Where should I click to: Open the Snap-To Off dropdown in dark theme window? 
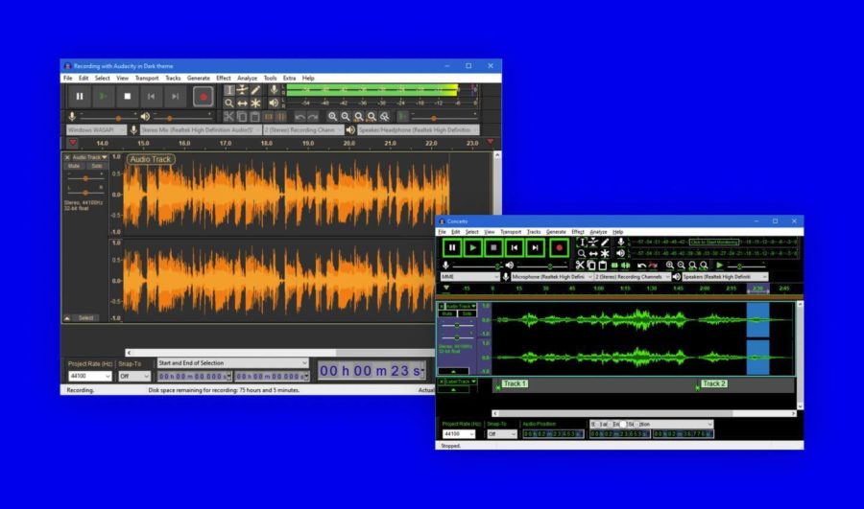click(134, 377)
